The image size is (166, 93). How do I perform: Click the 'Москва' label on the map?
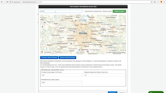(x=83, y=33)
